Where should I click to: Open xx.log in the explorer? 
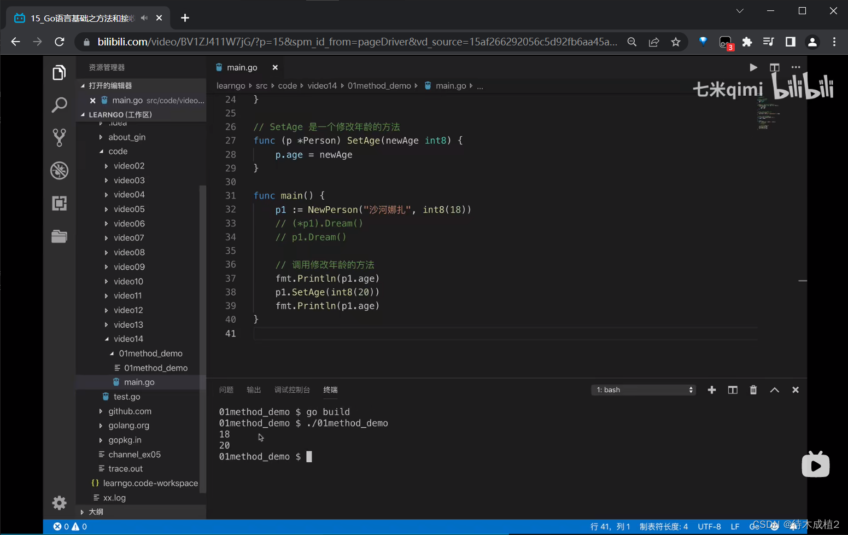114,497
